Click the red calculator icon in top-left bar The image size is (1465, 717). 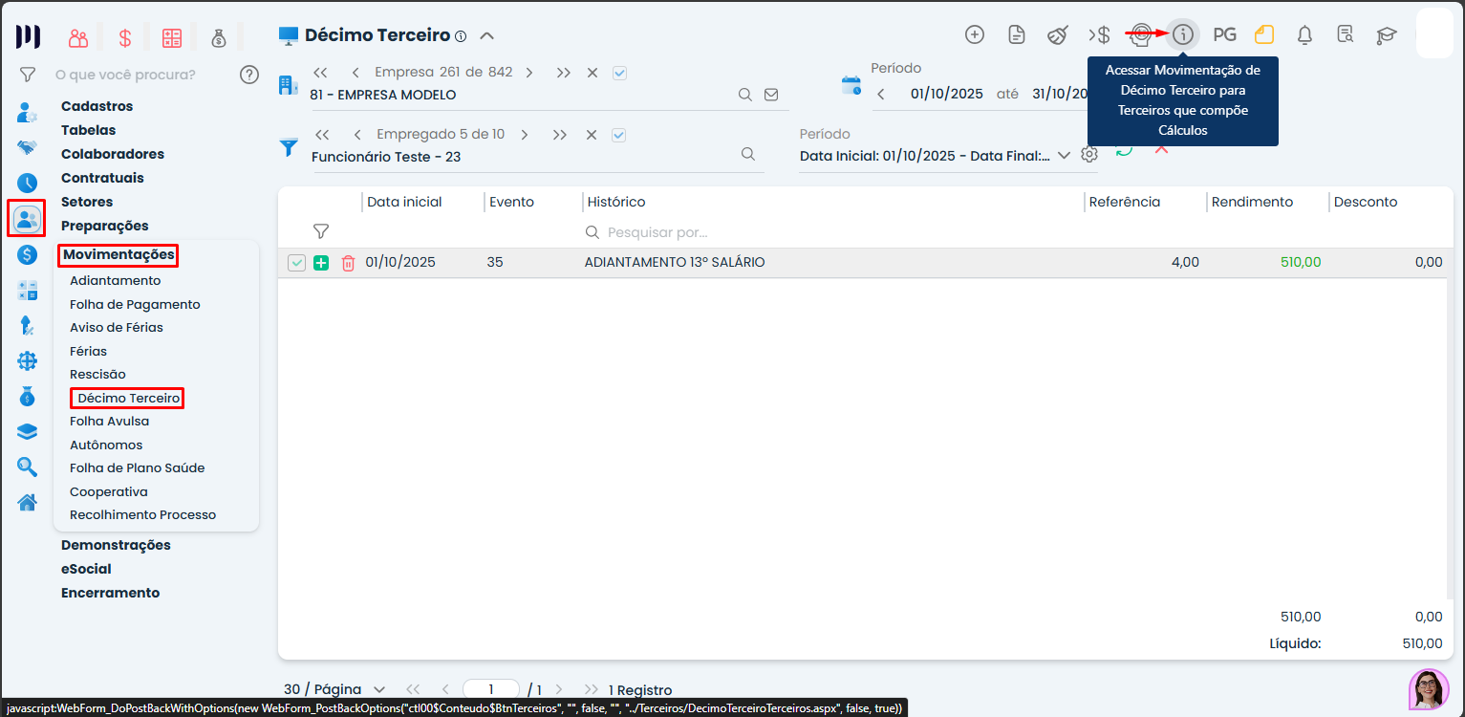(x=172, y=38)
